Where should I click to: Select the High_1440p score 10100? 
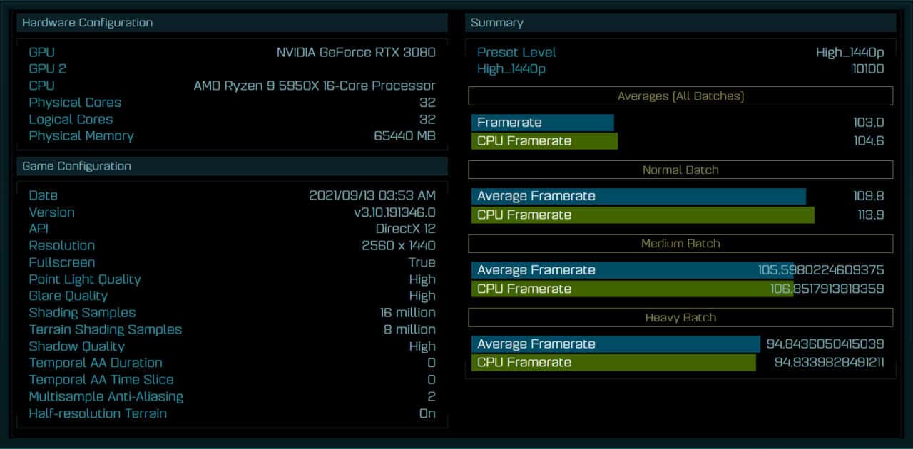[867, 69]
